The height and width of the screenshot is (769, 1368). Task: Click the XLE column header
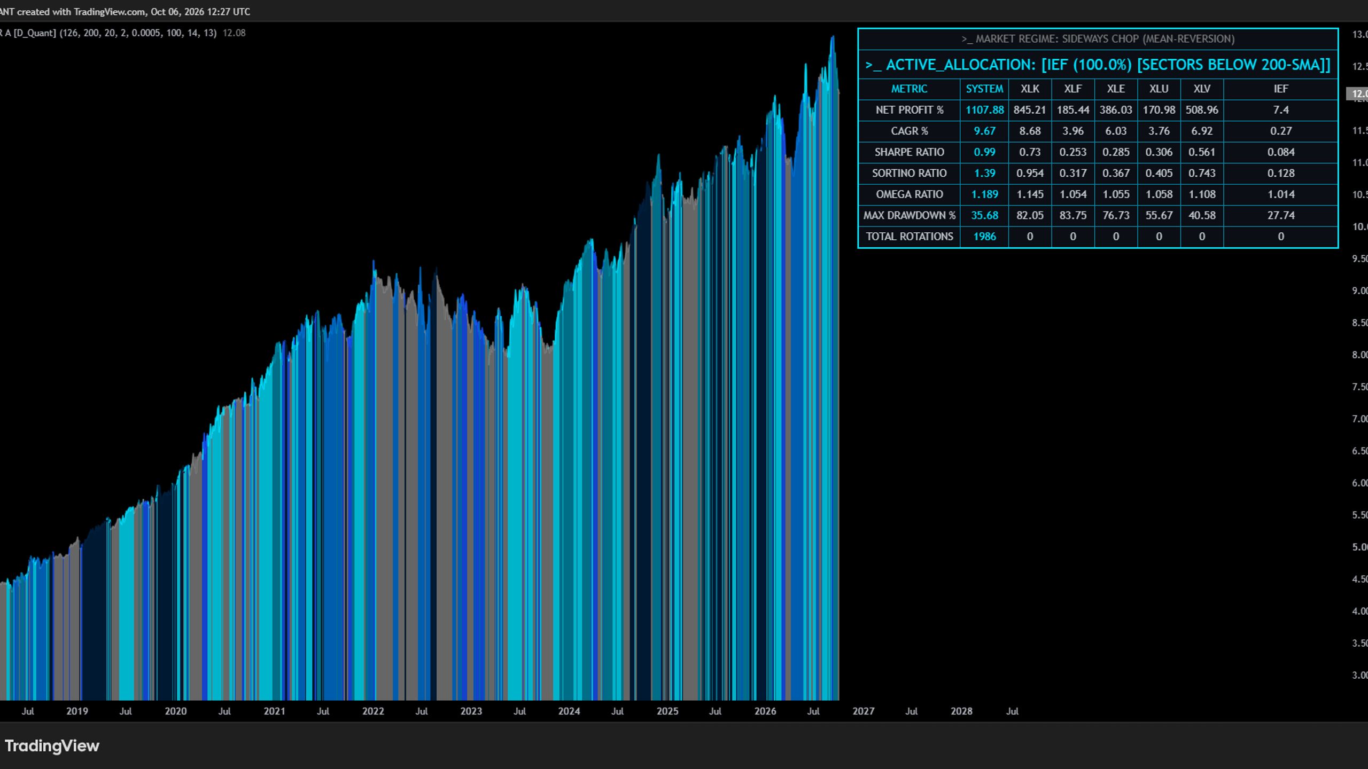pyautogui.click(x=1116, y=89)
